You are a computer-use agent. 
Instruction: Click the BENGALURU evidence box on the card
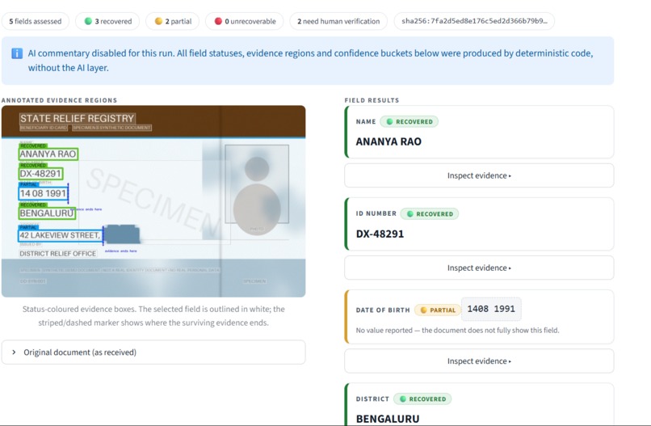[47, 213]
